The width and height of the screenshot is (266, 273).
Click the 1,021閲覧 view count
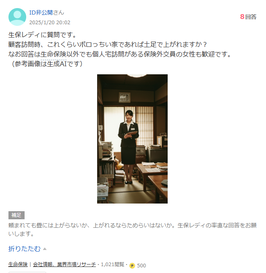[112, 265]
